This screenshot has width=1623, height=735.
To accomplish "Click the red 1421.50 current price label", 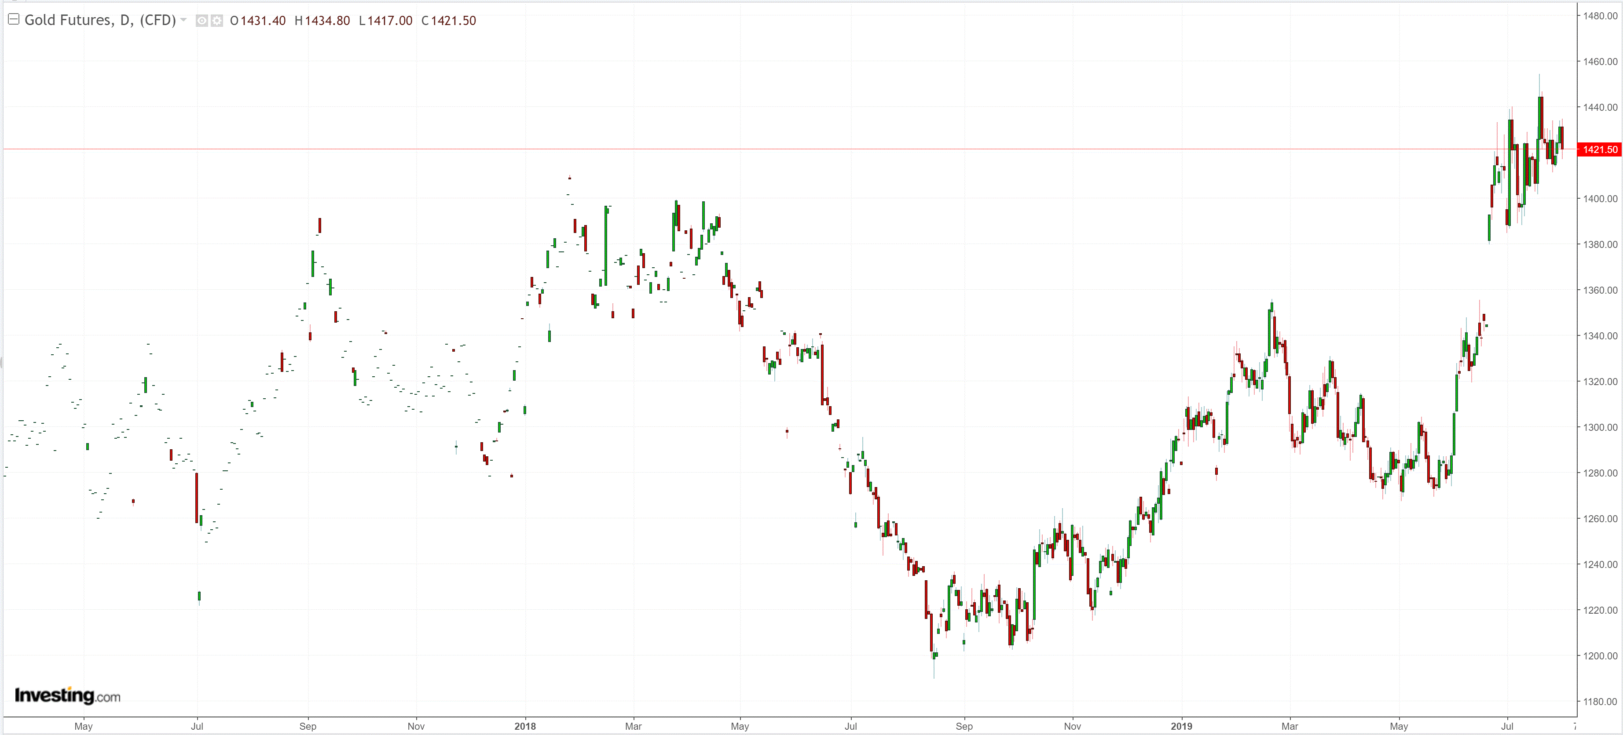I will pos(1599,149).
